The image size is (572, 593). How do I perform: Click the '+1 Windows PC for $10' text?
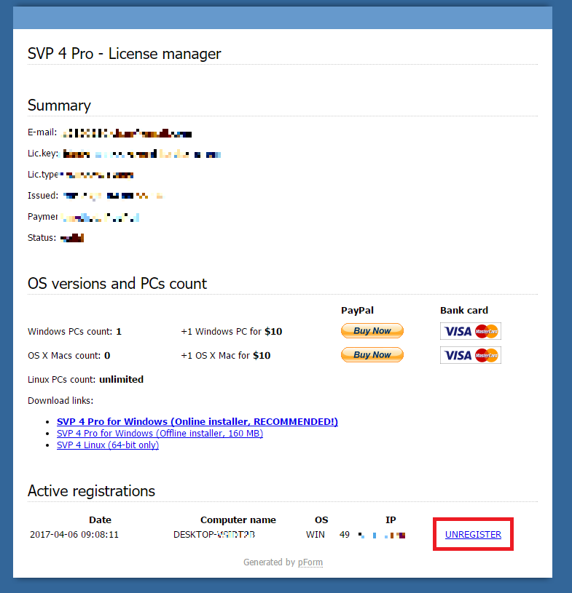[x=232, y=332]
